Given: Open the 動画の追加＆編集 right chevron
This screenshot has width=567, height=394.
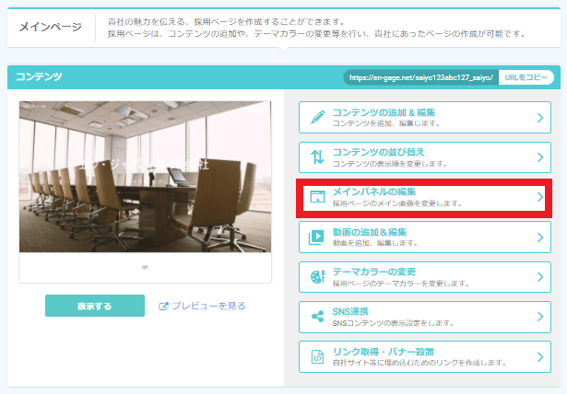Looking at the screenshot, I should (x=540, y=238).
